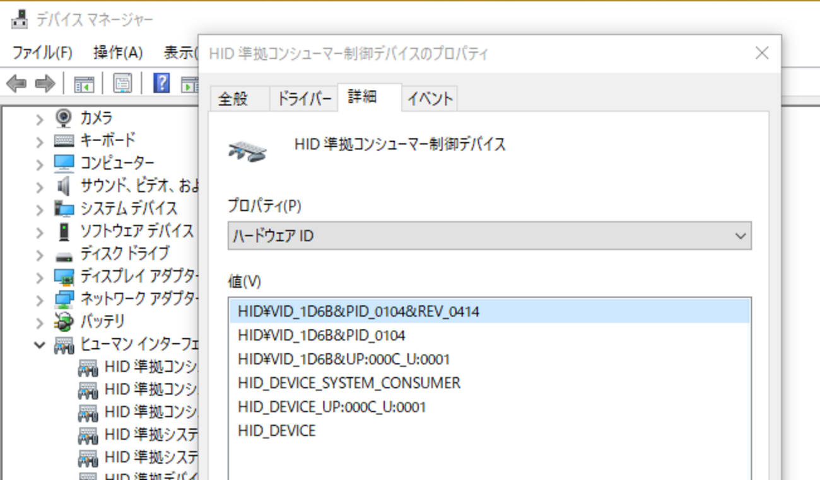Expand the カメラ tree node
The width and height of the screenshot is (820, 480).
click(x=40, y=118)
